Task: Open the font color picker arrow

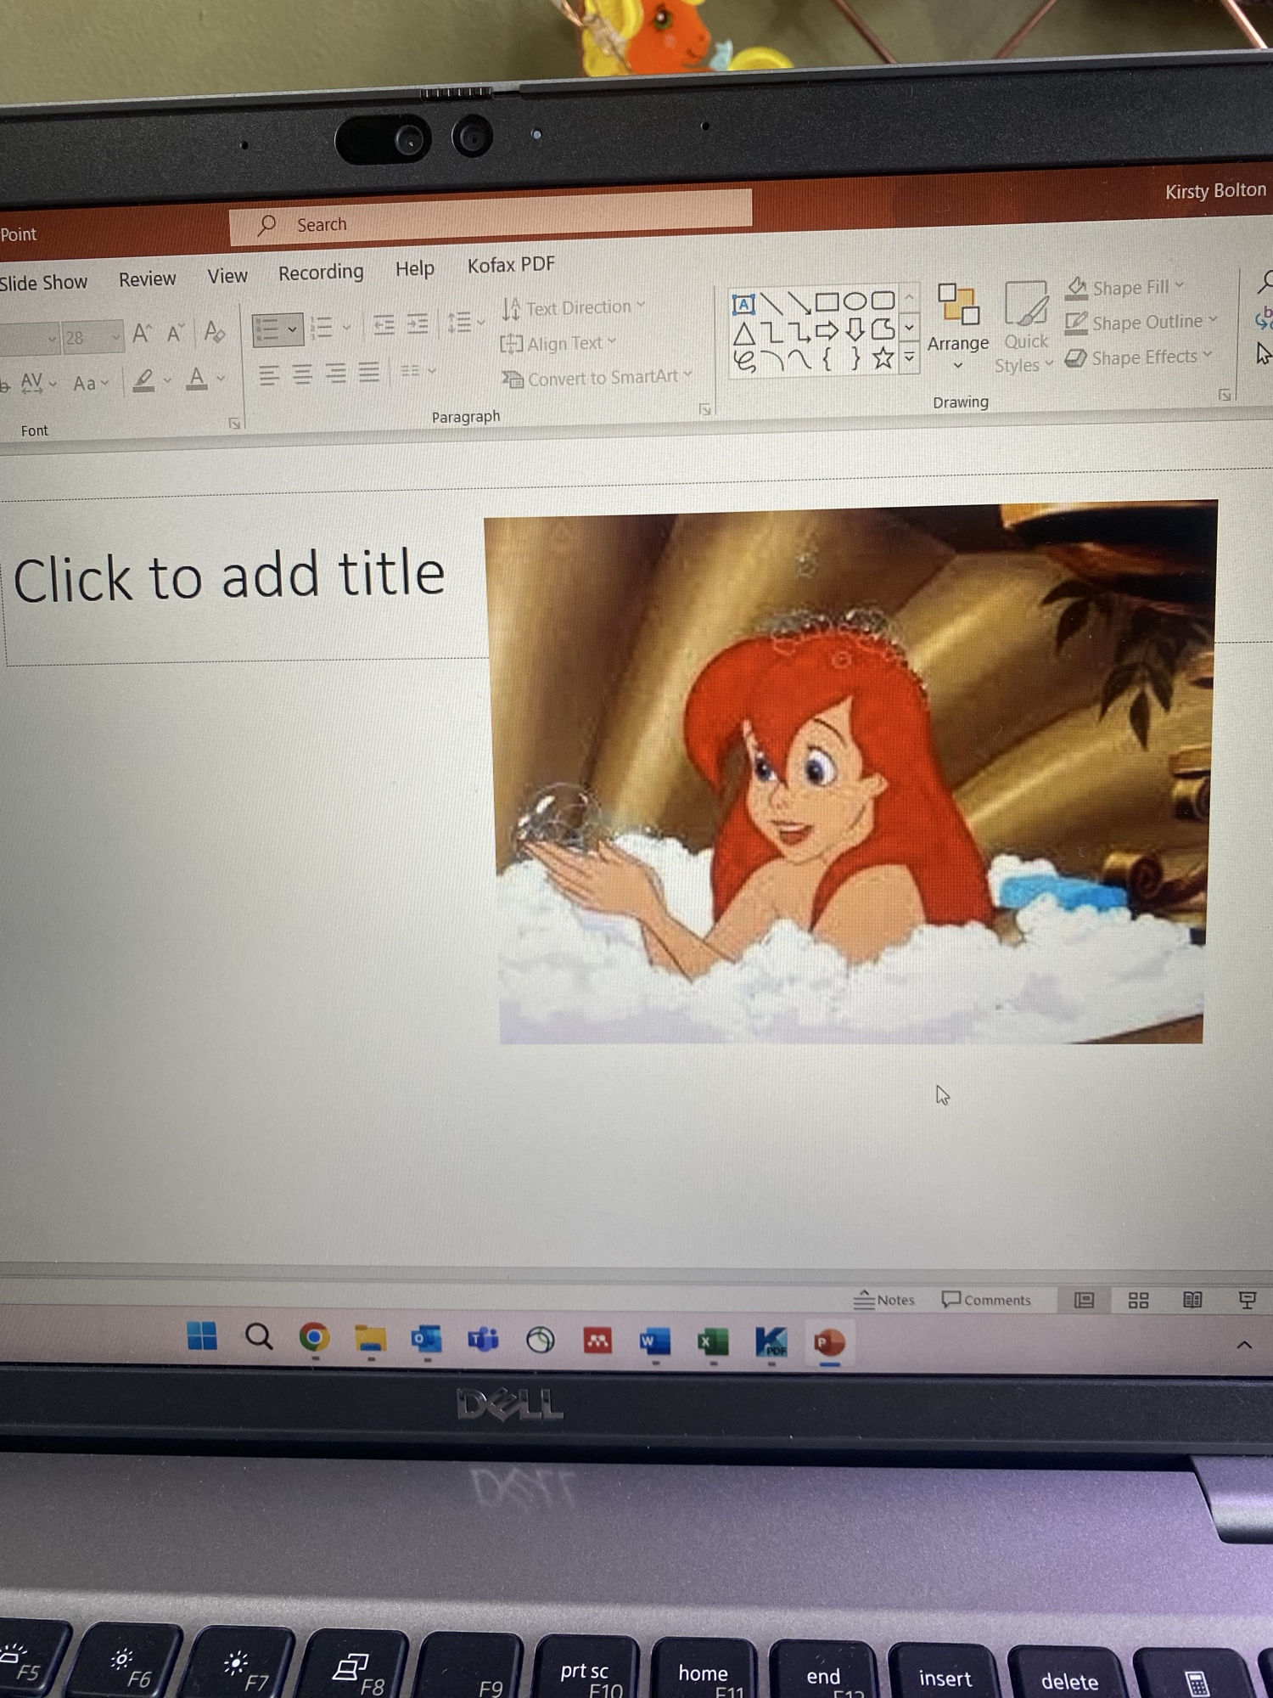Action: [x=222, y=379]
